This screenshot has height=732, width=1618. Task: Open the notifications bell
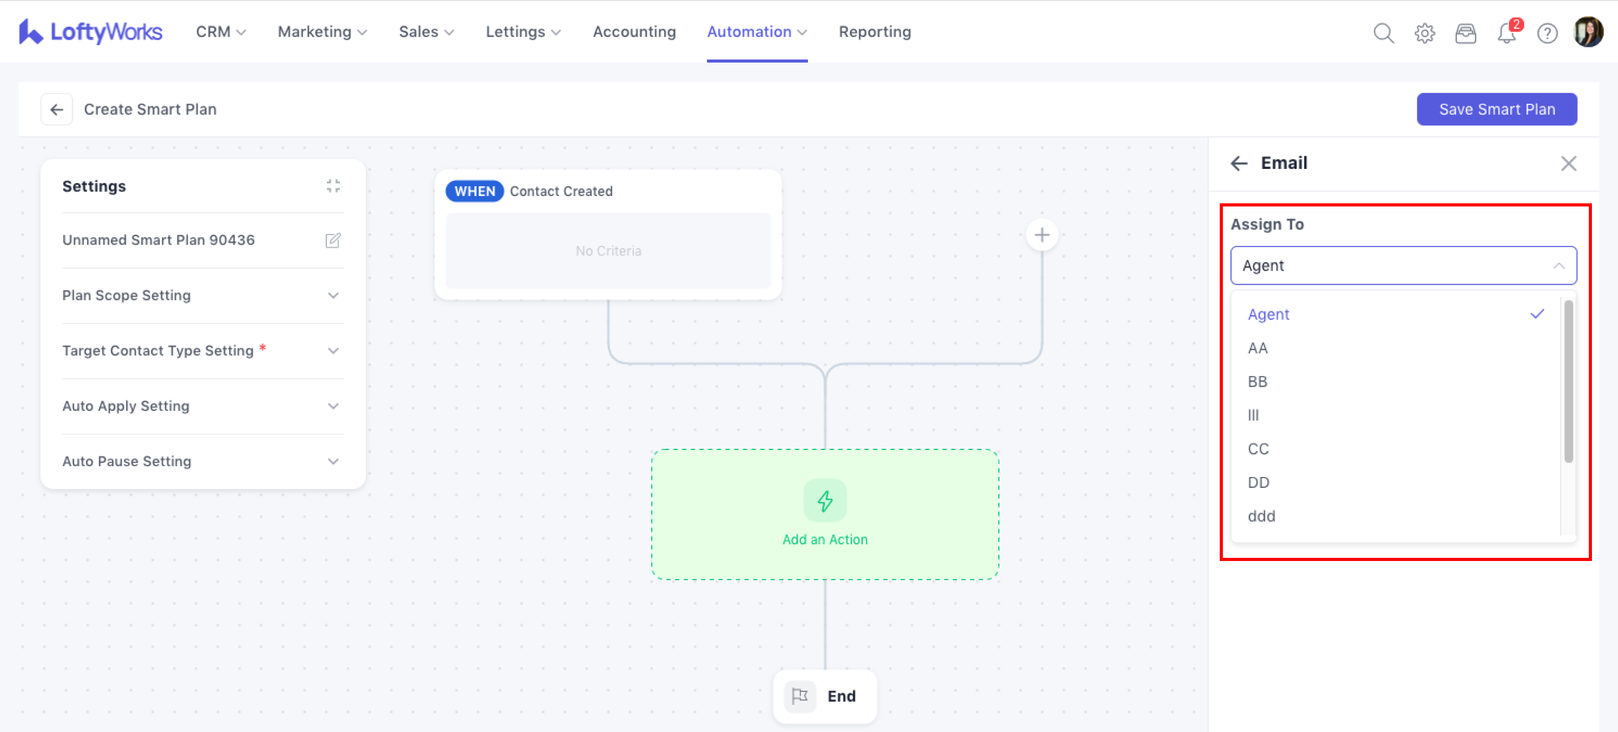tap(1506, 33)
